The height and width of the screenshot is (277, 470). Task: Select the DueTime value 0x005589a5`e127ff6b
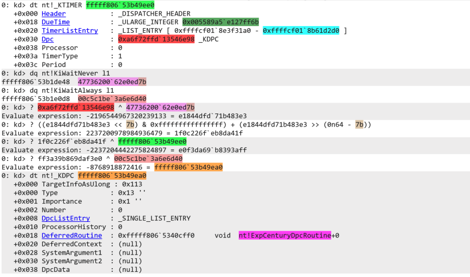[x=220, y=22]
